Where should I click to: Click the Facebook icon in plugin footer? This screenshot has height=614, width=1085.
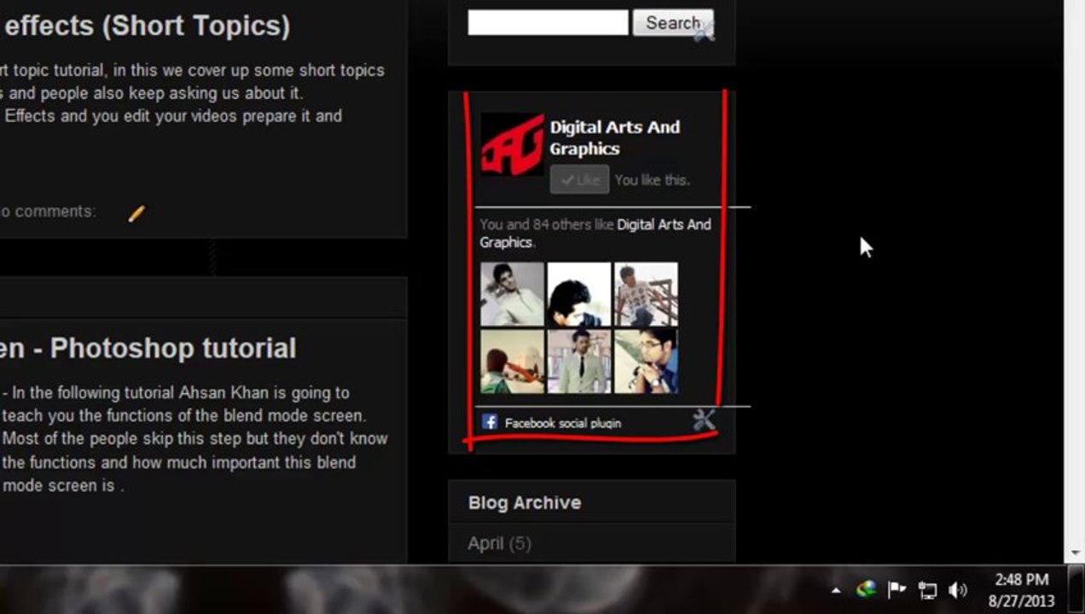(x=490, y=421)
